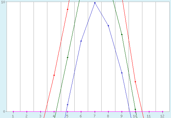Click the y-axis label 0
Image resolution: width=171 pixels, height=118 pixels.
pos(4,111)
